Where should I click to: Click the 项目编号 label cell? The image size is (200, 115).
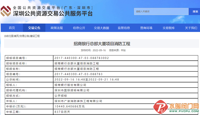click(x=29, y=74)
